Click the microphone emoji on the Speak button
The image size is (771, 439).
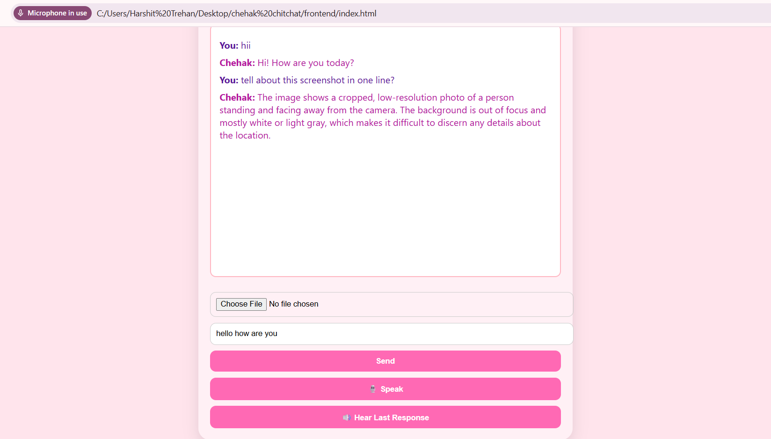coord(373,389)
